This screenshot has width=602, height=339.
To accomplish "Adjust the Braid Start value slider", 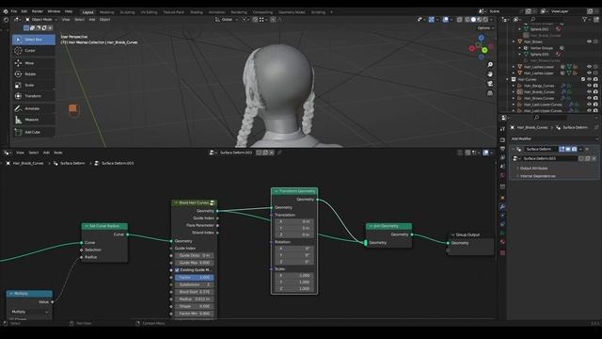I will coord(195,292).
